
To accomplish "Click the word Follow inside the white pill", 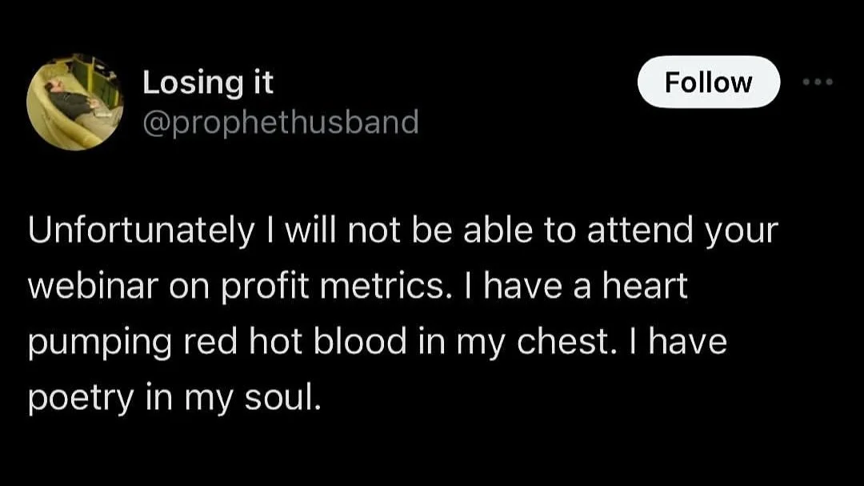I will pyautogui.click(x=708, y=82).
